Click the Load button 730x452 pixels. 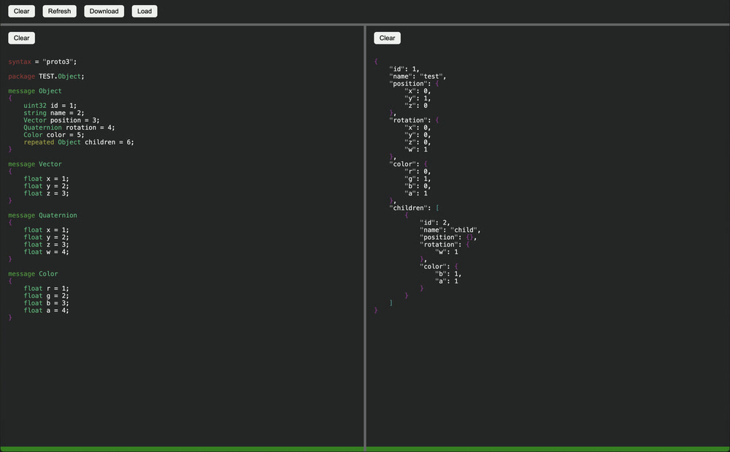[x=144, y=11]
